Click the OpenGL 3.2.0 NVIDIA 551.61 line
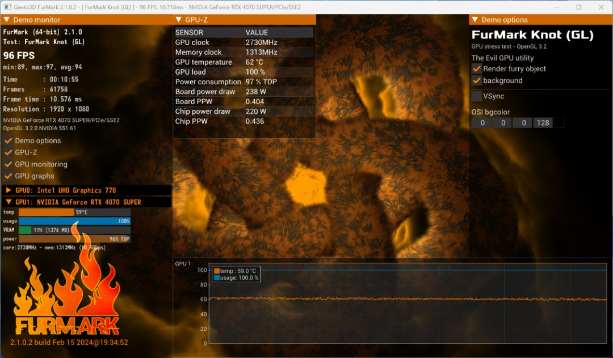This screenshot has height=358, width=613. click(x=40, y=129)
